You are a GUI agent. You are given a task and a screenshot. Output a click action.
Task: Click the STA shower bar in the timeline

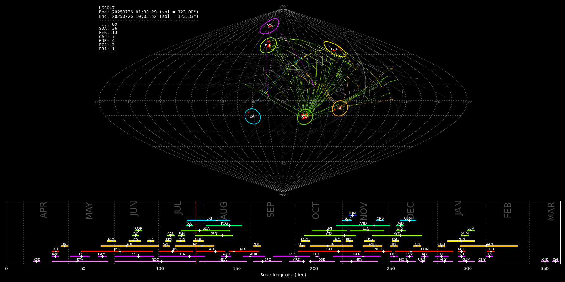click(x=329, y=251)
